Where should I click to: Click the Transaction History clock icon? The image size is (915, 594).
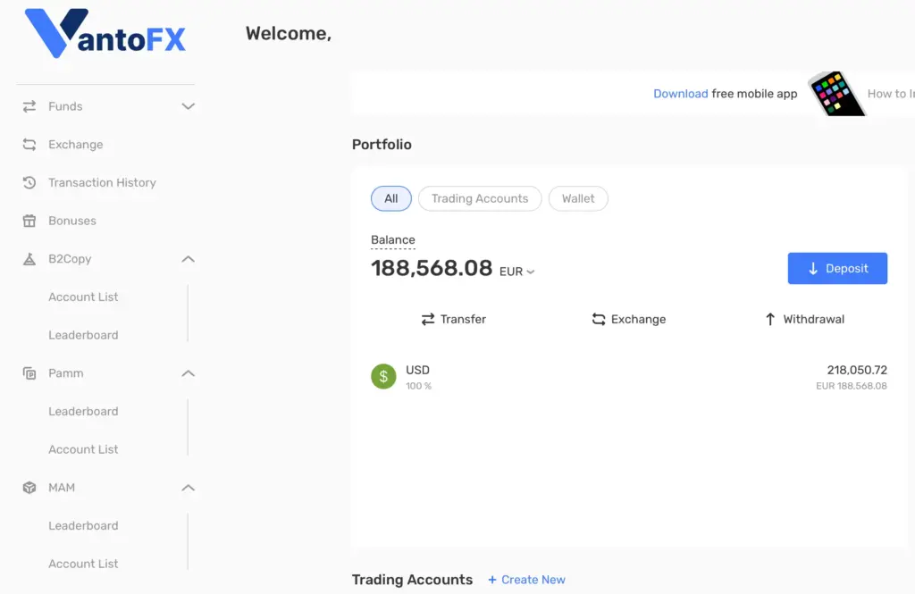tap(29, 183)
